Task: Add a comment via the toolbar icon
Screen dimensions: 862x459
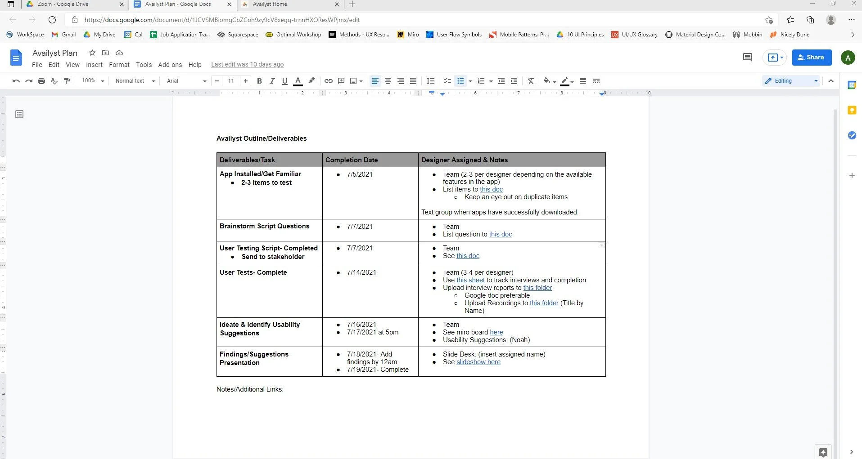Action: pos(341,81)
